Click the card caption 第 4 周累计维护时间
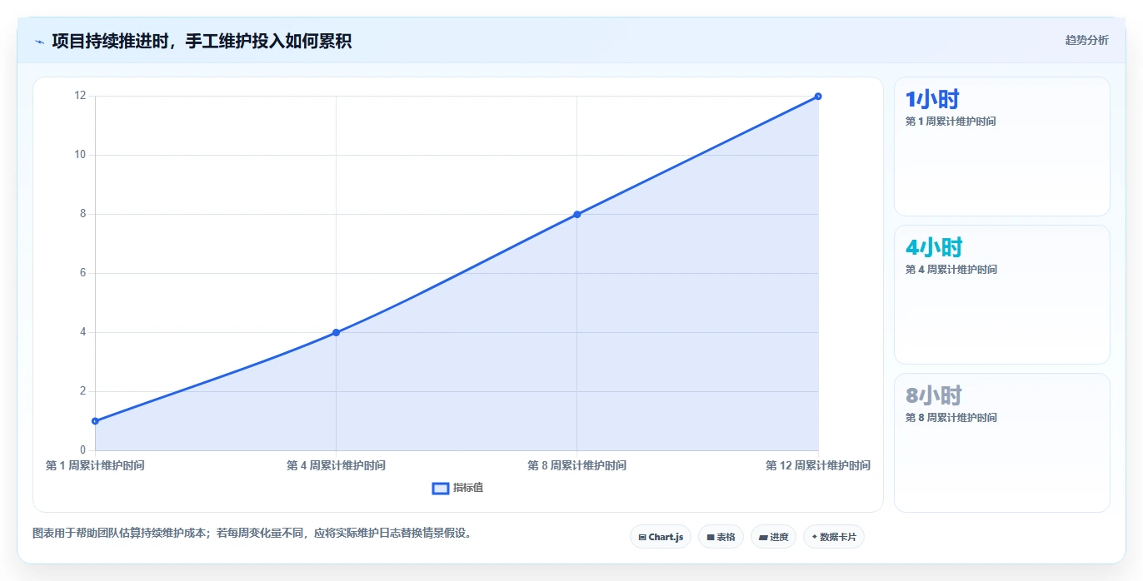 tap(951, 270)
